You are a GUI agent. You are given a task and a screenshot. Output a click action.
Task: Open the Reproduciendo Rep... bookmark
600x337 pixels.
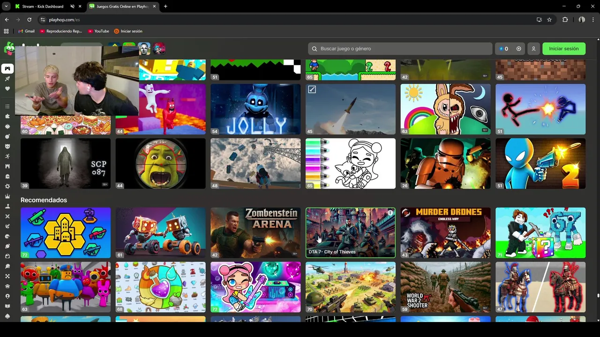point(61,31)
